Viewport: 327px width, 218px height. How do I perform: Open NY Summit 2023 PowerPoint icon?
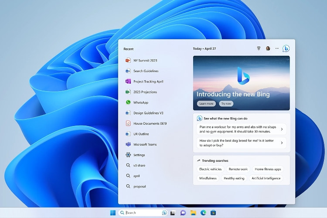[128, 61]
